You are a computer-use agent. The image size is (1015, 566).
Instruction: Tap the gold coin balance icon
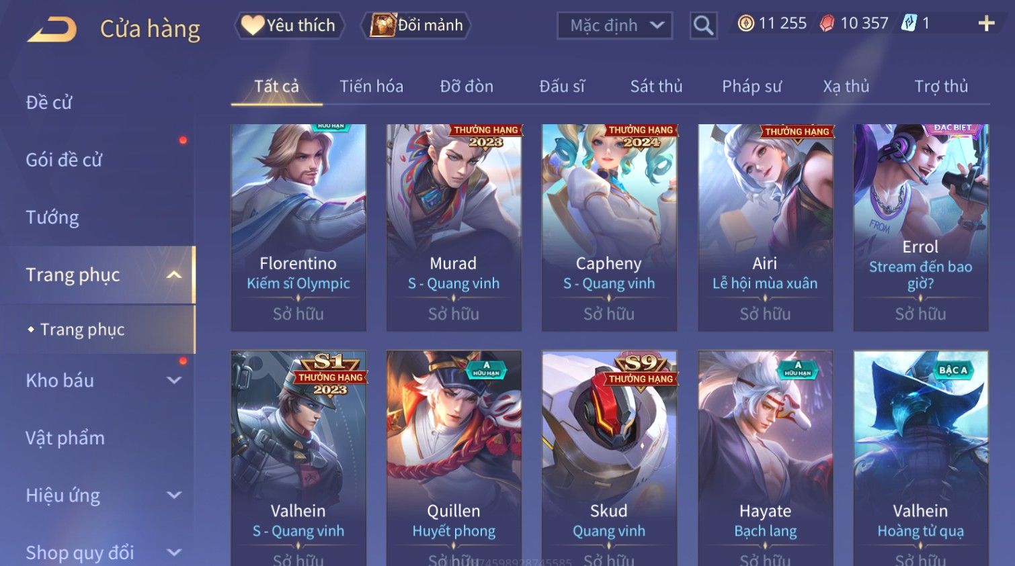tap(746, 23)
